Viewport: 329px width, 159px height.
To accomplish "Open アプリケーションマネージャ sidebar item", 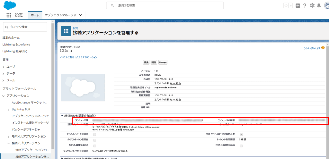I will [31, 116].
